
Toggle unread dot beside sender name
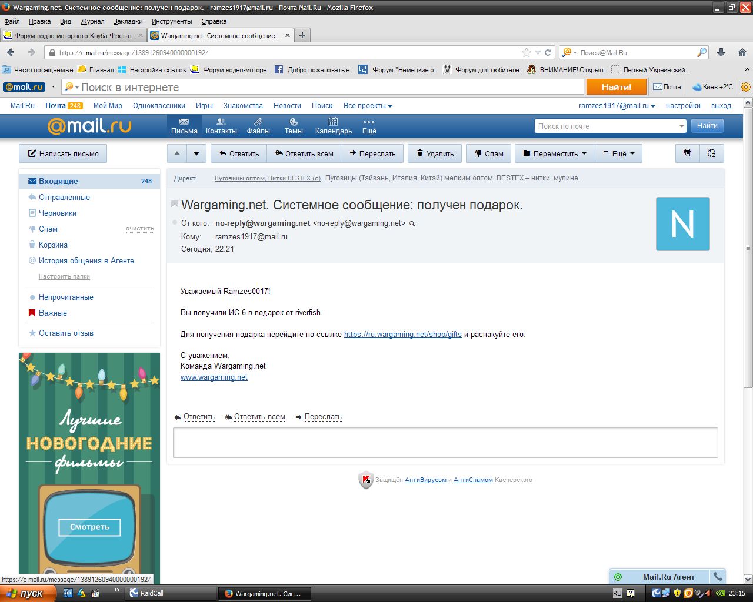175,223
